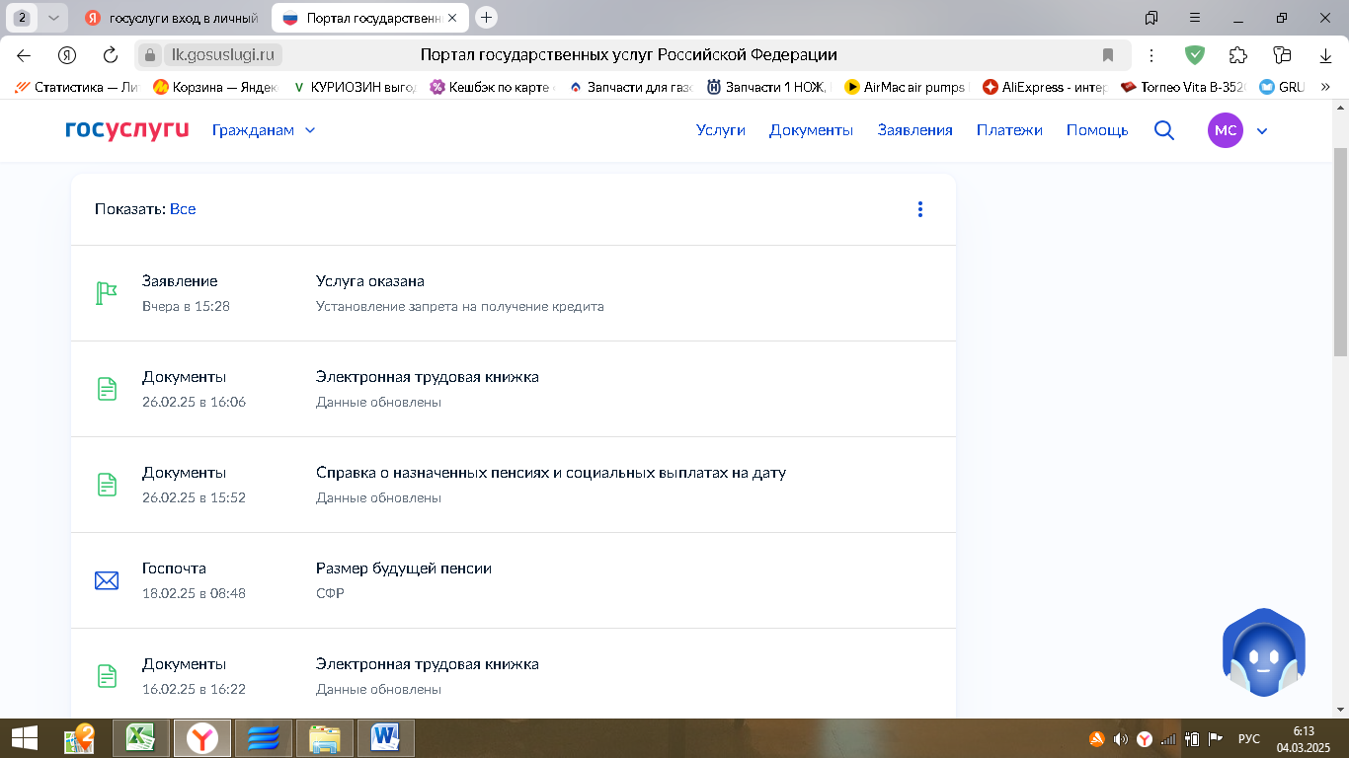Expand the Гражданам dropdown

coord(264,130)
